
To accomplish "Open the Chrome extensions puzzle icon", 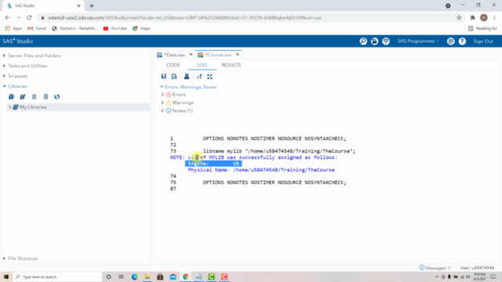I will 472,17.
